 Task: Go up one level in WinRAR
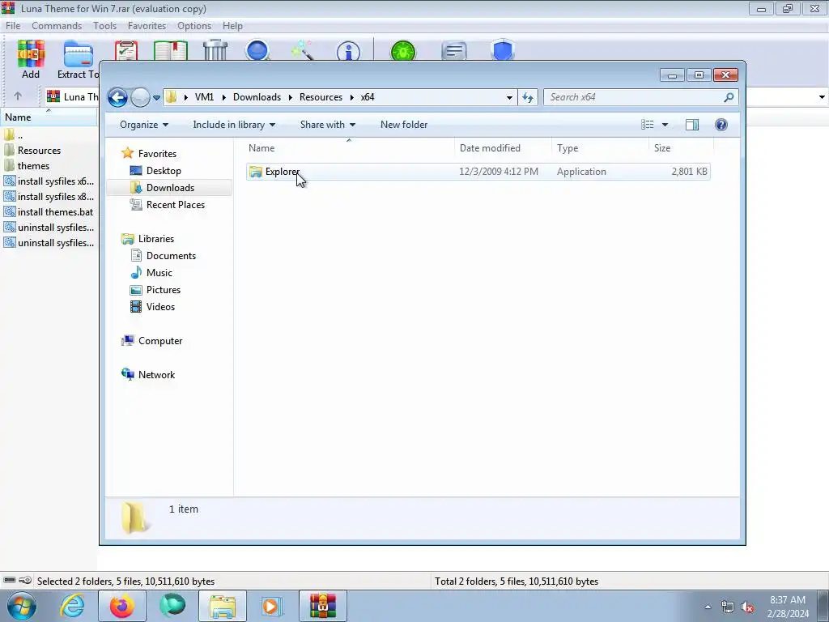click(18, 96)
